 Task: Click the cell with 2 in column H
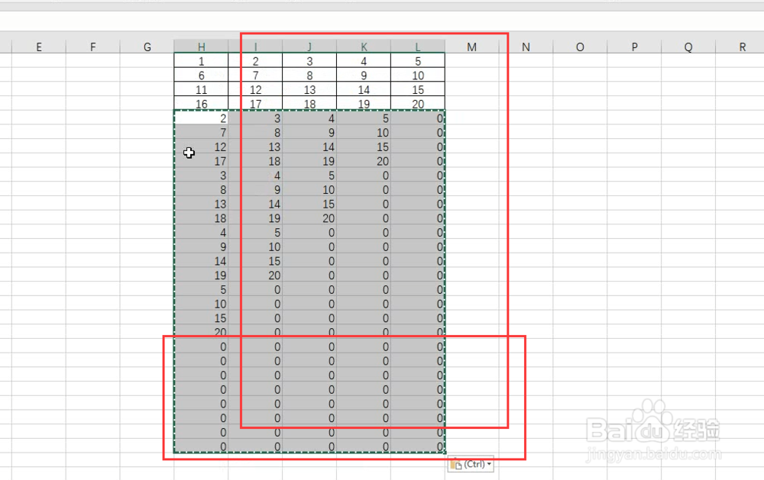pos(201,118)
